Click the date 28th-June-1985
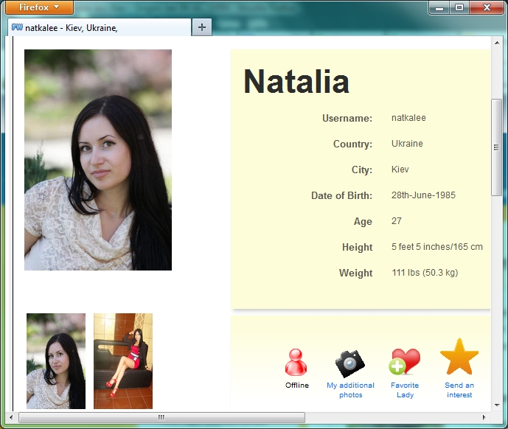508x429 pixels. 423,195
